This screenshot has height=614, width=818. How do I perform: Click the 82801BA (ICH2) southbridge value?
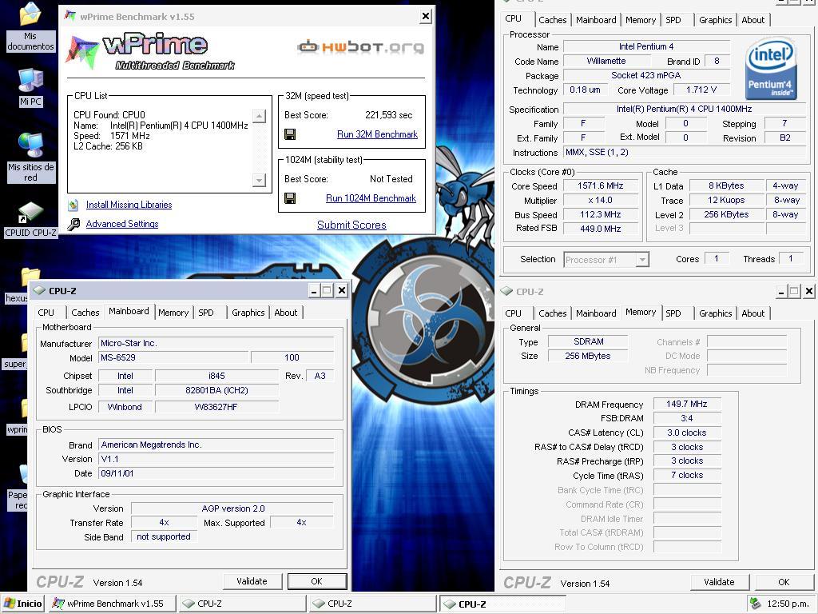click(x=216, y=390)
